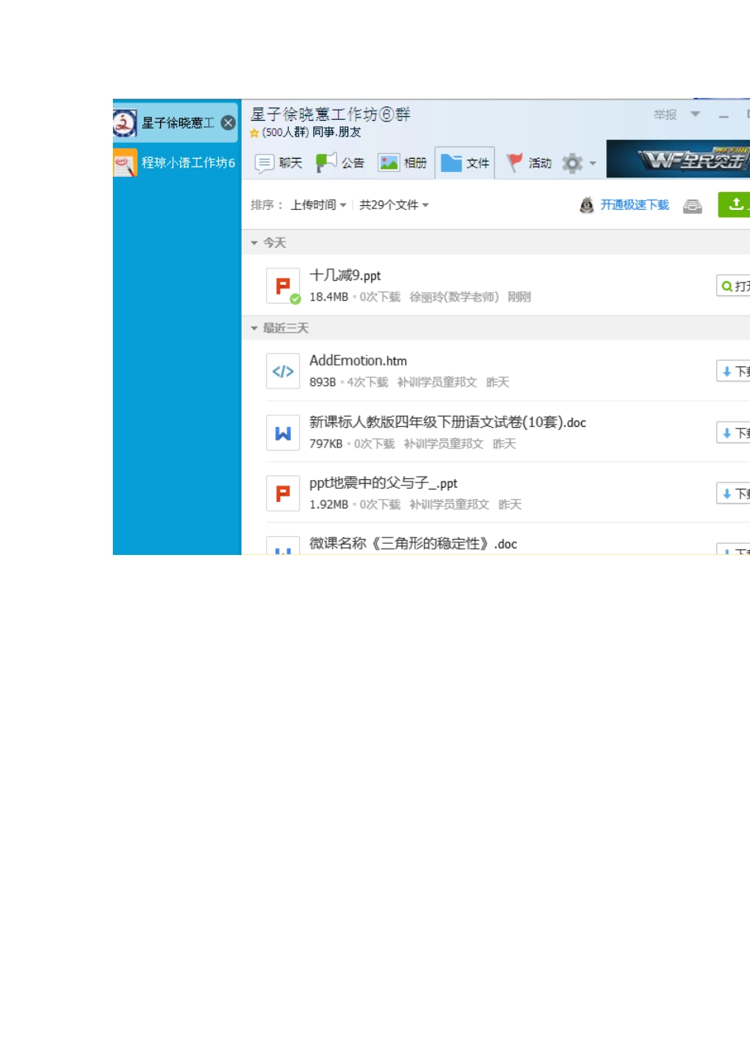This screenshot has width=750, height=1061.
Task: Open the 共29个文件 filter dropdown
Action: click(x=394, y=205)
